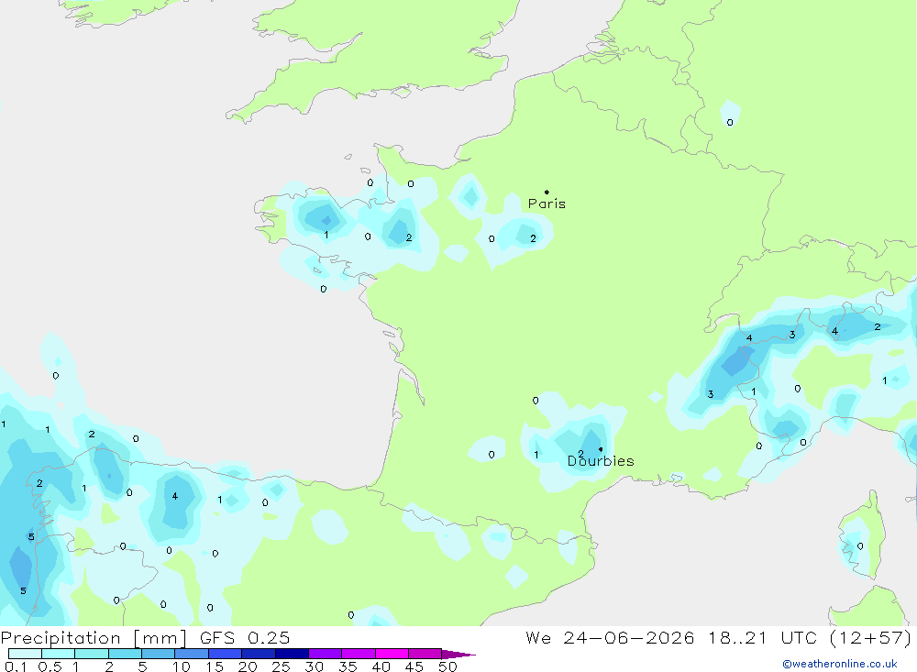Pick the 45–50 mm legend swatch
Viewport: 917px width, 672px height.
pyautogui.click(x=425, y=654)
